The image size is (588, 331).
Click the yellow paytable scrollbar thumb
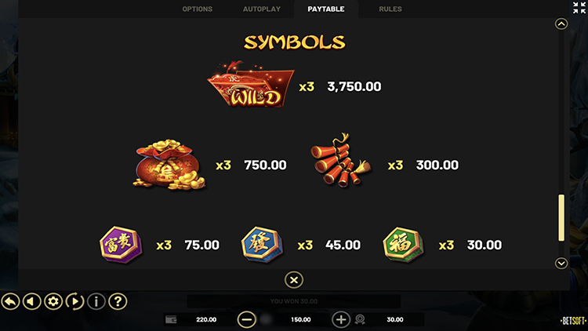561,218
